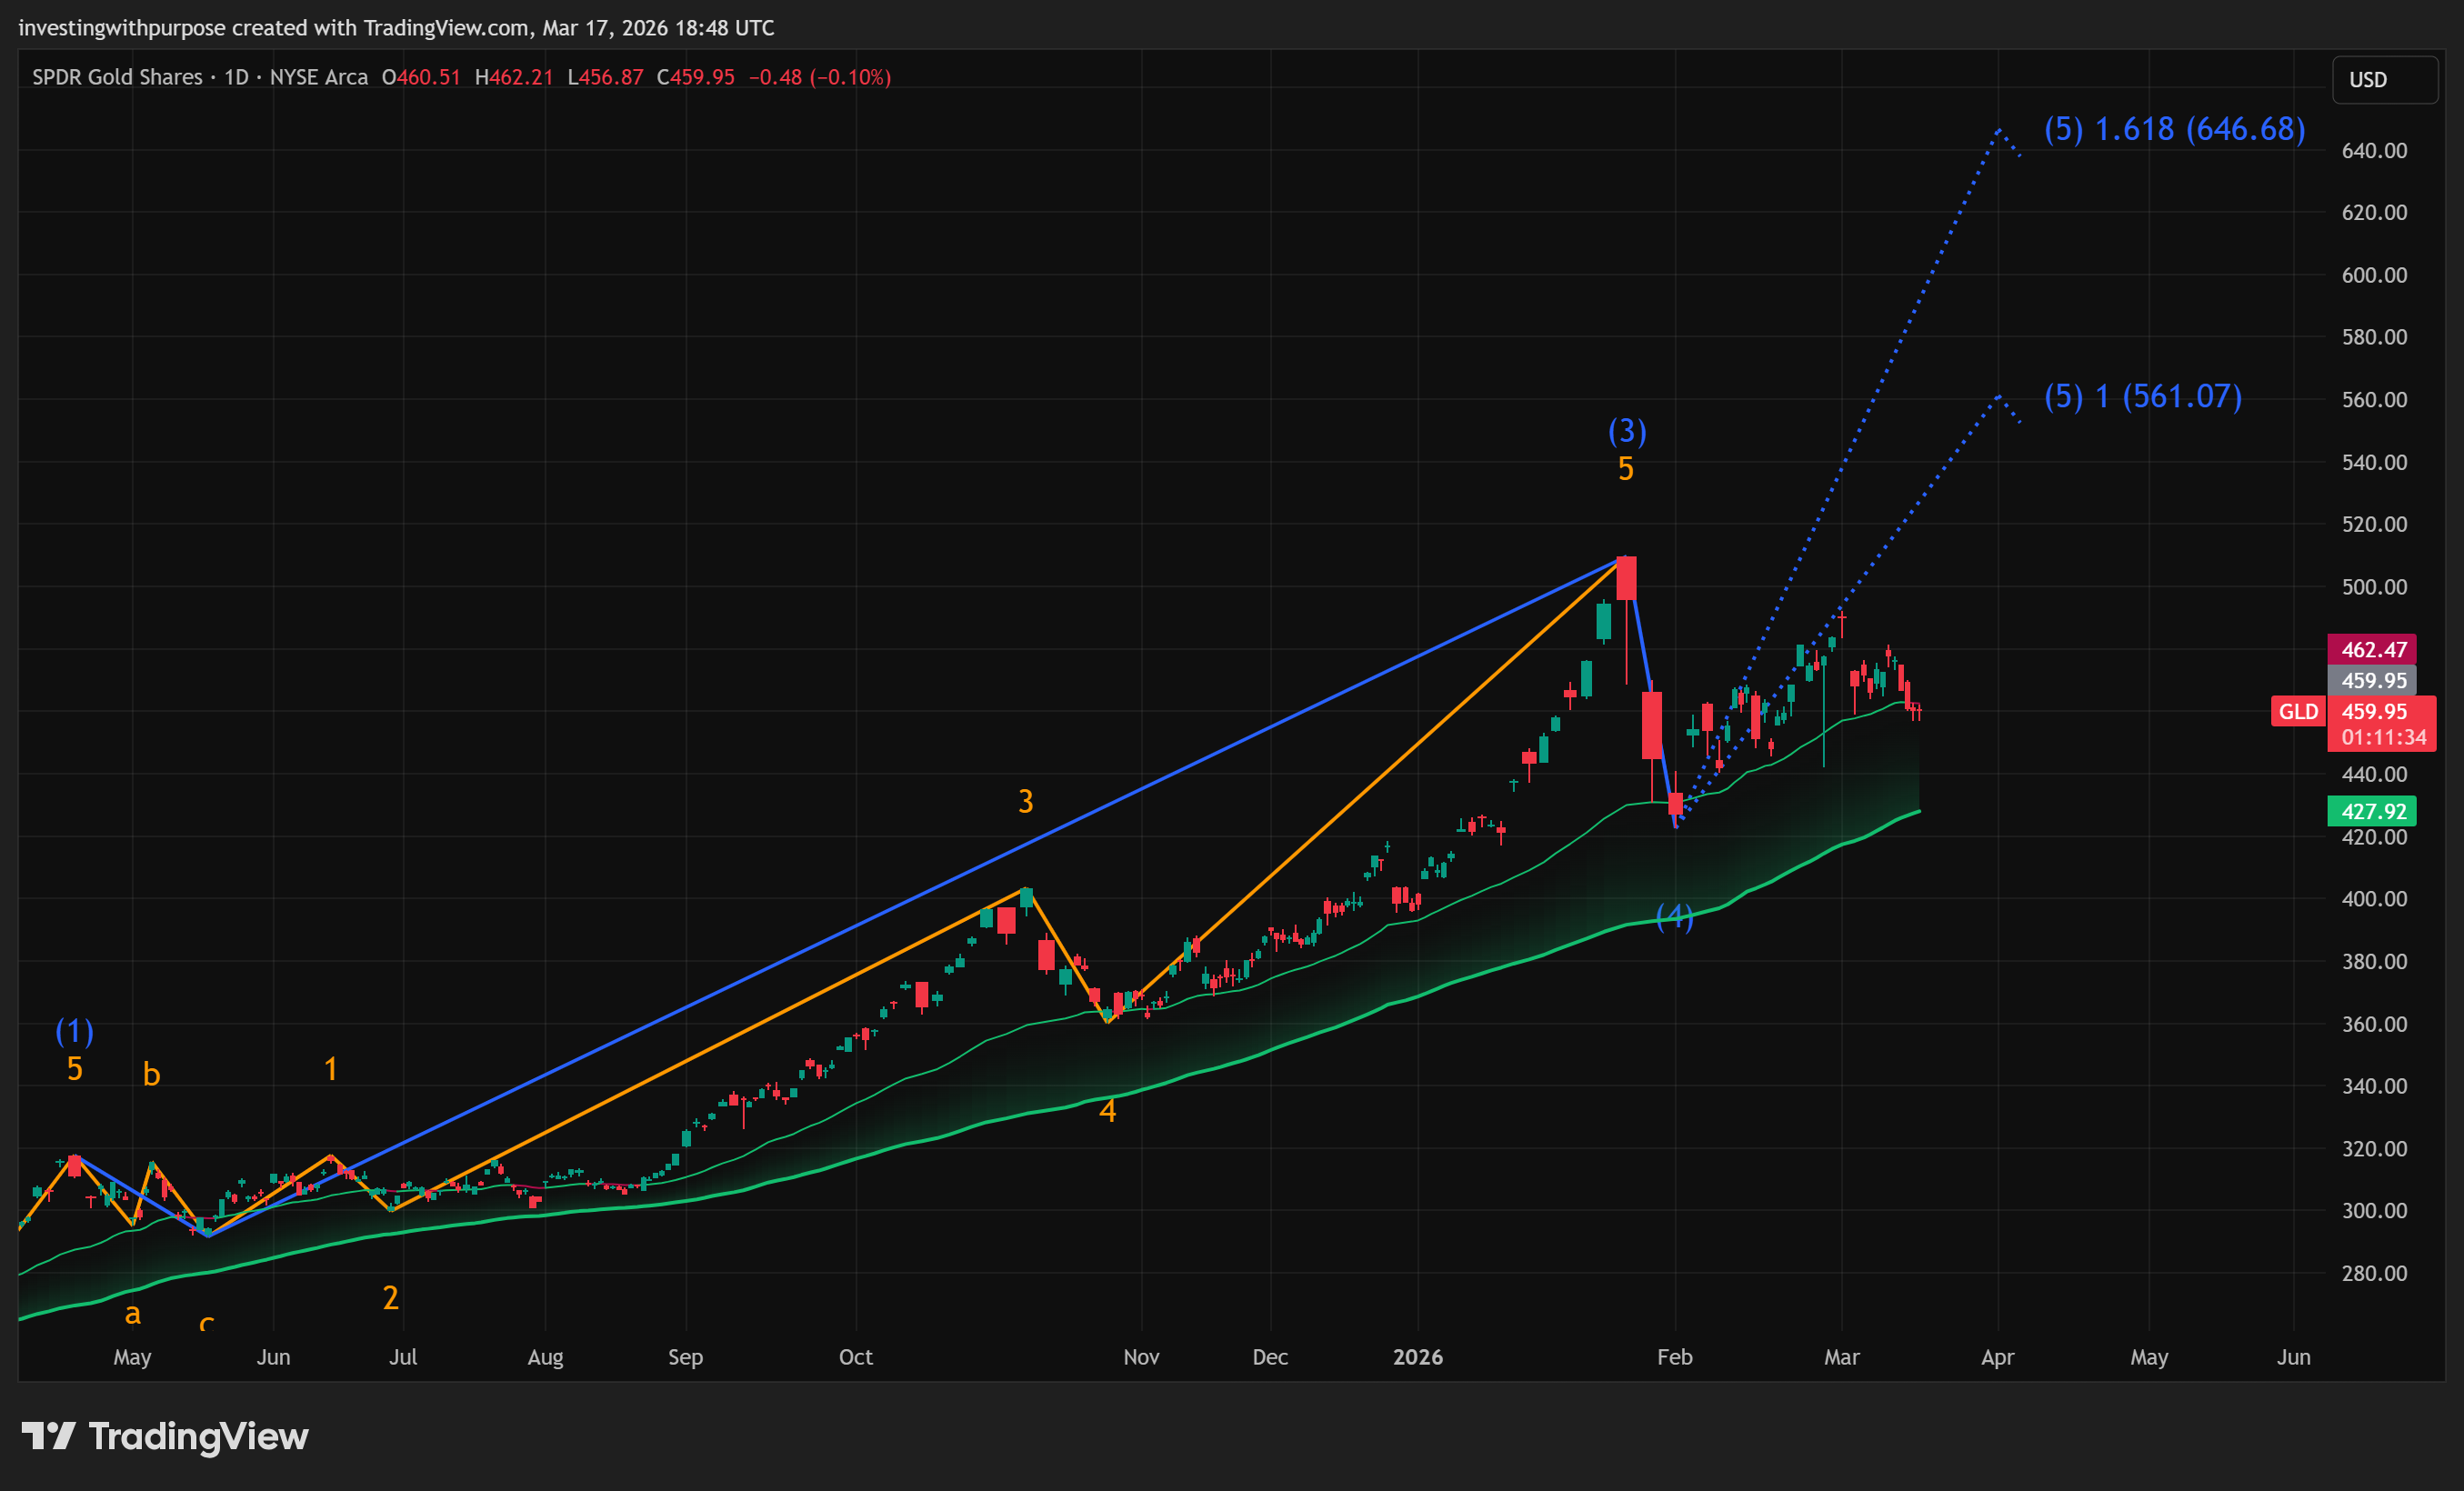Click the 462.47 magenta price label
Image resolution: width=2464 pixels, height=1491 pixels.
coord(2372,650)
